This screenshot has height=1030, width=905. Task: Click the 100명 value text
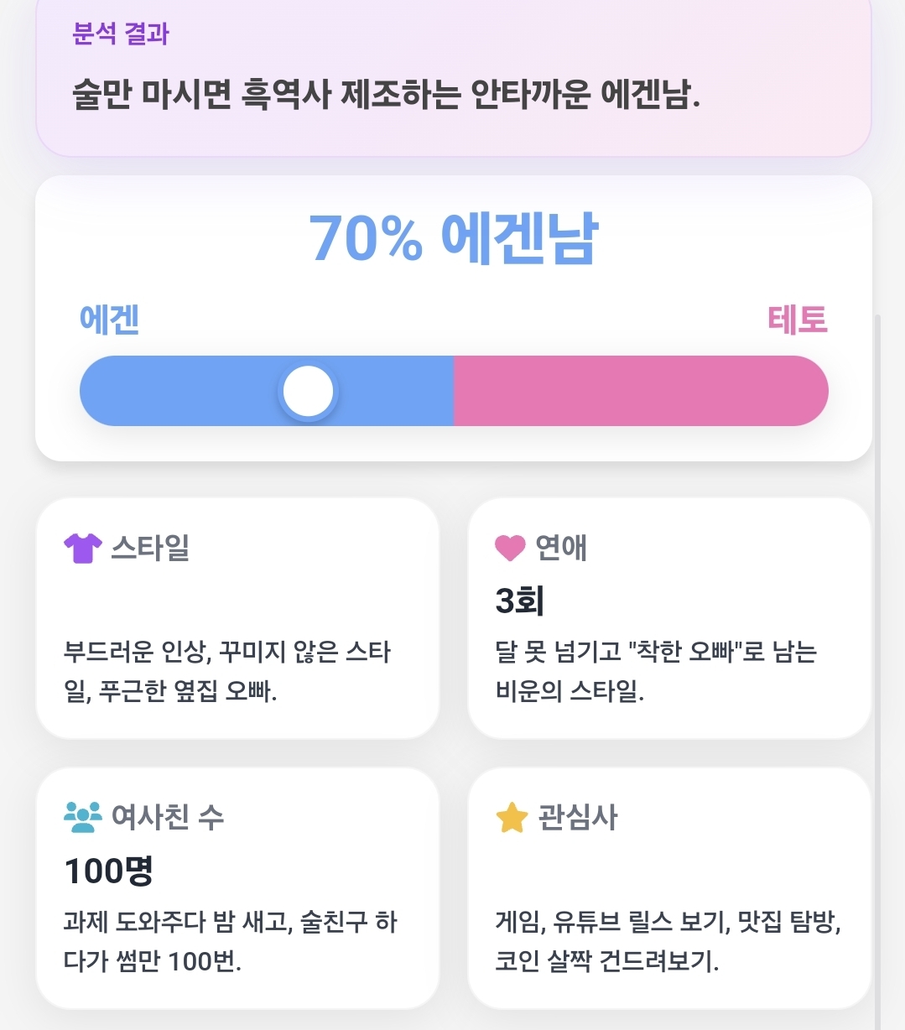(108, 871)
